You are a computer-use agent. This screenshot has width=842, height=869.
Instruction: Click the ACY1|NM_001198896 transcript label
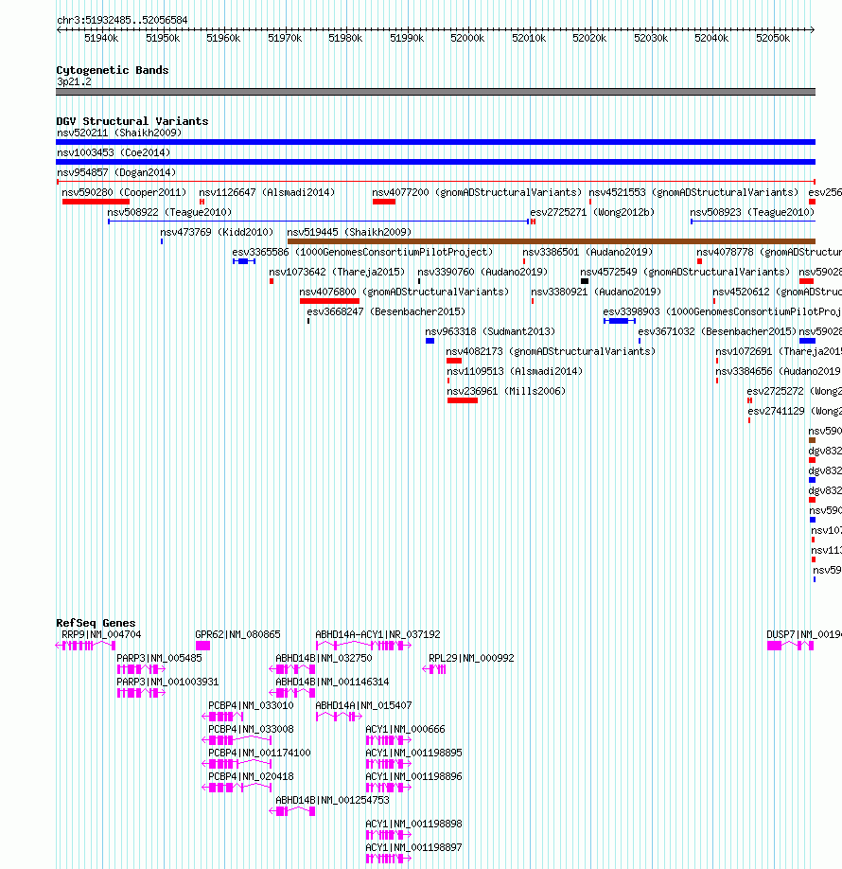pos(413,777)
